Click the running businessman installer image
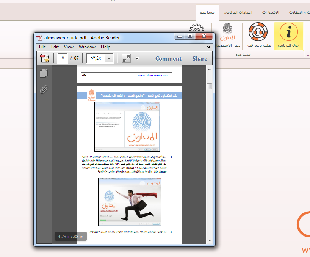Viewport: 310px width, 257px height. point(130,201)
